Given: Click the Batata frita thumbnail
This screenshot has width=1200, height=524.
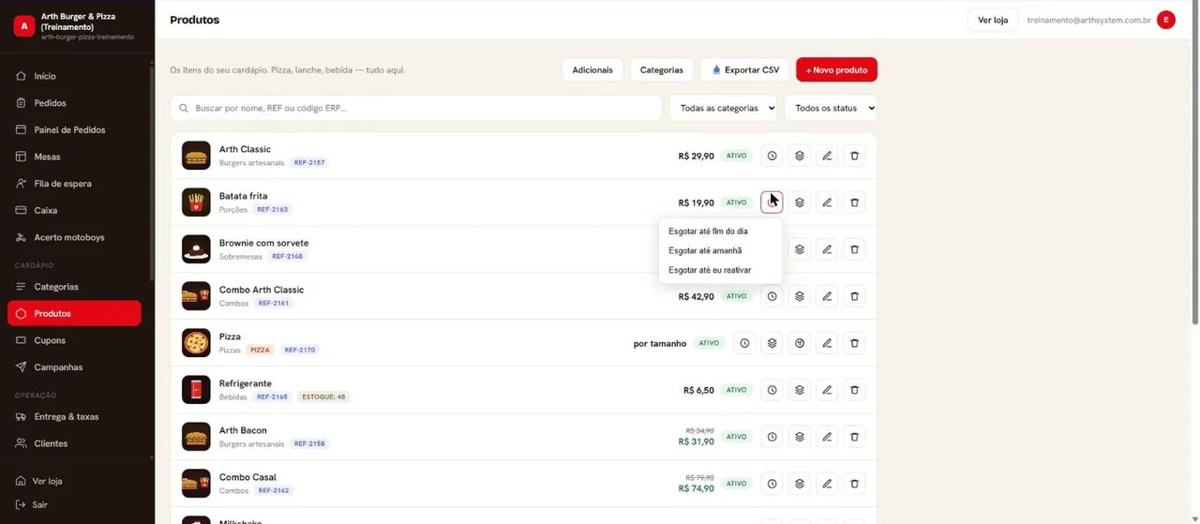Looking at the screenshot, I should (x=196, y=202).
